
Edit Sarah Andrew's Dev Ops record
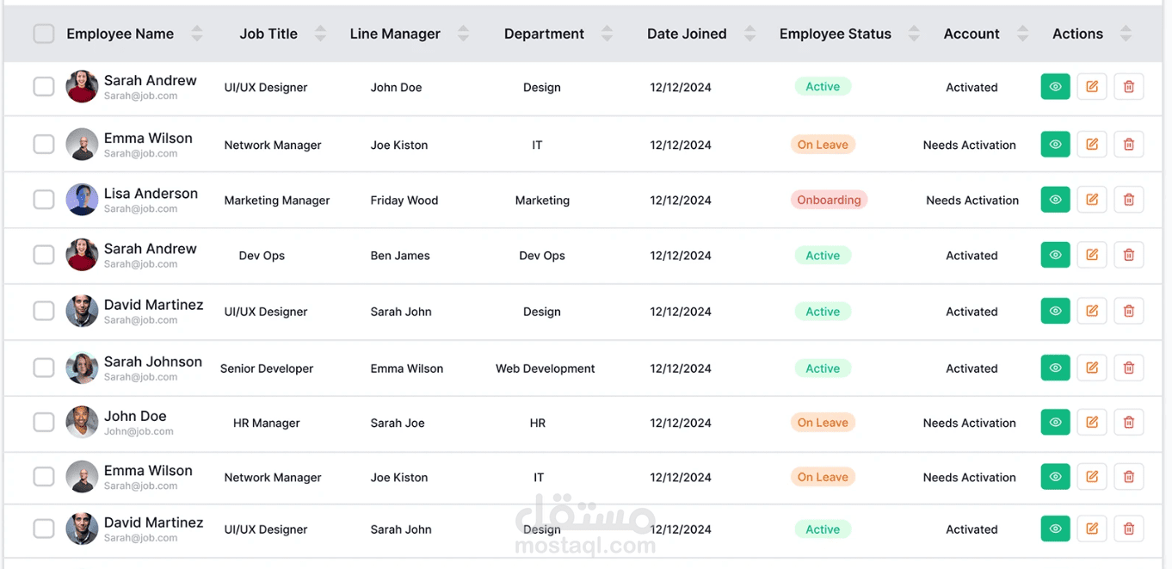(x=1092, y=255)
